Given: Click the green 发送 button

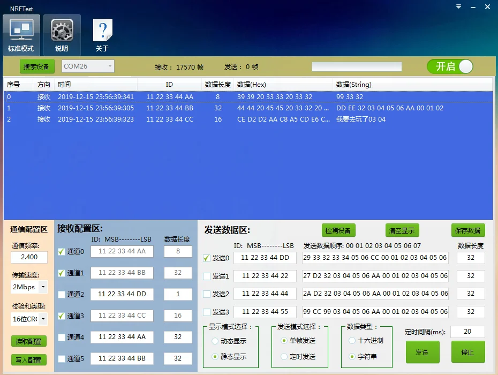Looking at the screenshot, I should point(422,352).
